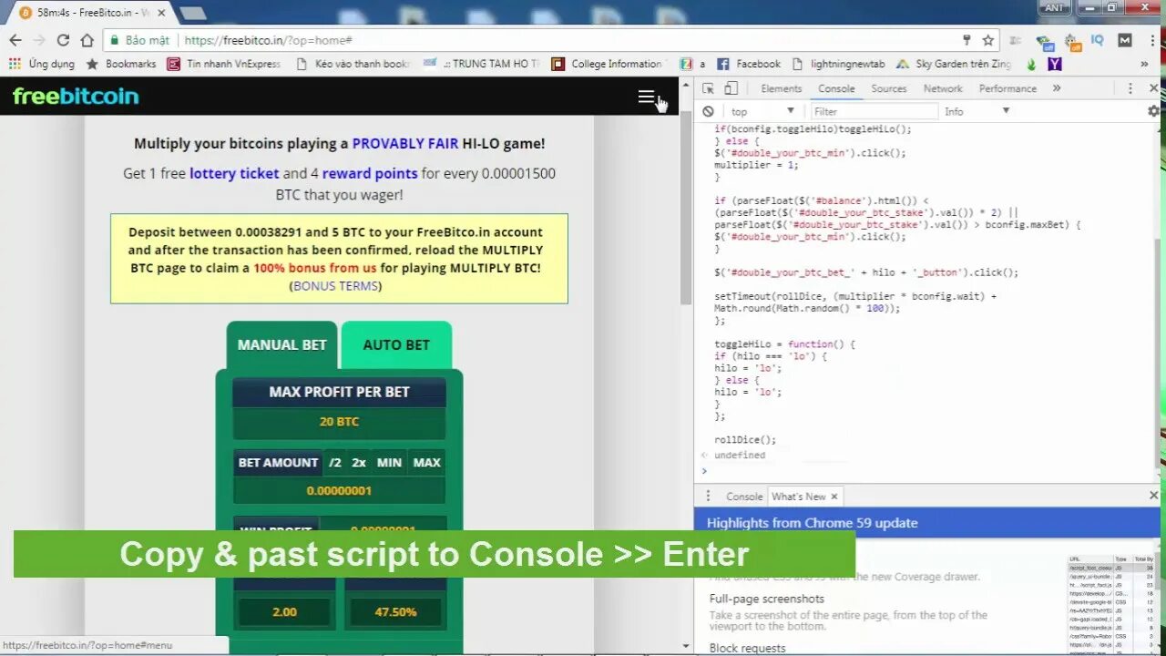The image size is (1166, 656).
Task: Show hidden bookmarks overflow chevron
Action: pos(1145,64)
